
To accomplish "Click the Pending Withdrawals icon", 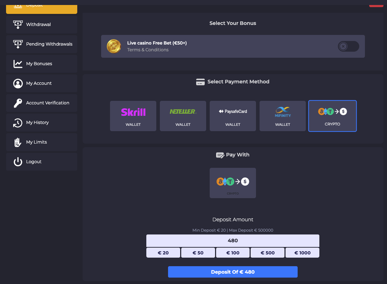I will tap(18, 44).
